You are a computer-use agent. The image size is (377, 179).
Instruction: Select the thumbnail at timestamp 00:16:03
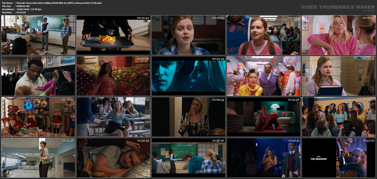click(188, 35)
